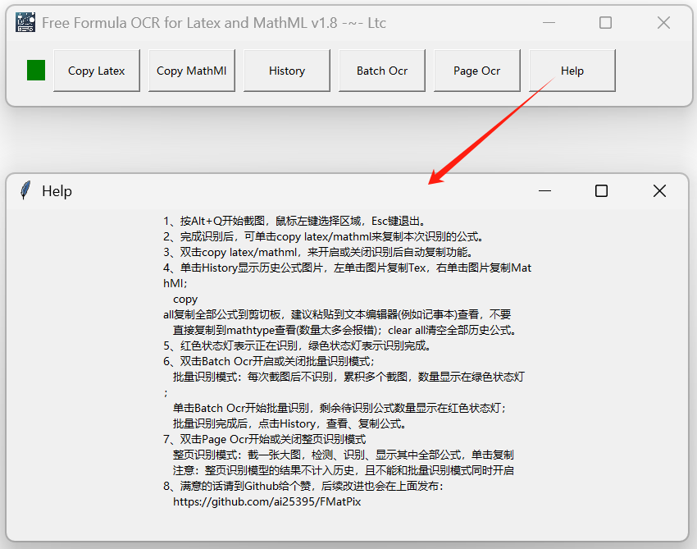Click help line one about Alt+Q screenshot
This screenshot has height=549, width=697.
(294, 221)
